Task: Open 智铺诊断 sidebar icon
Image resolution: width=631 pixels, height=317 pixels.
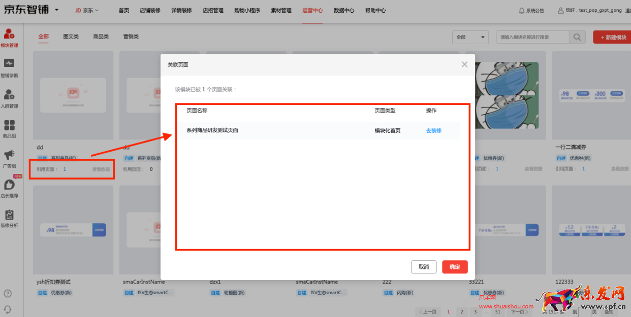Action: (x=9, y=63)
